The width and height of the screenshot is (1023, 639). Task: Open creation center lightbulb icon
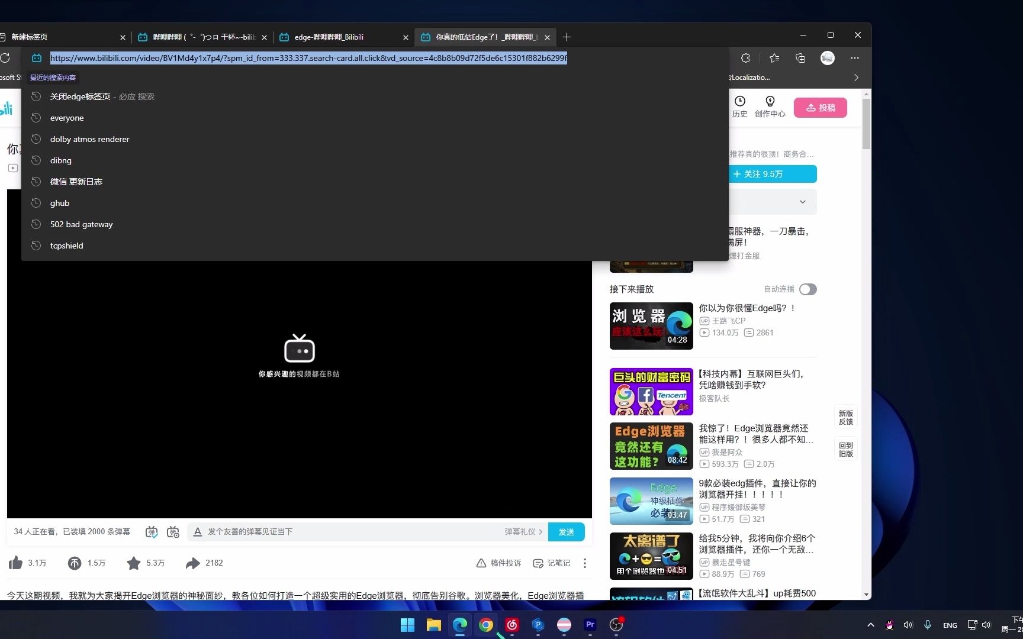(770, 101)
